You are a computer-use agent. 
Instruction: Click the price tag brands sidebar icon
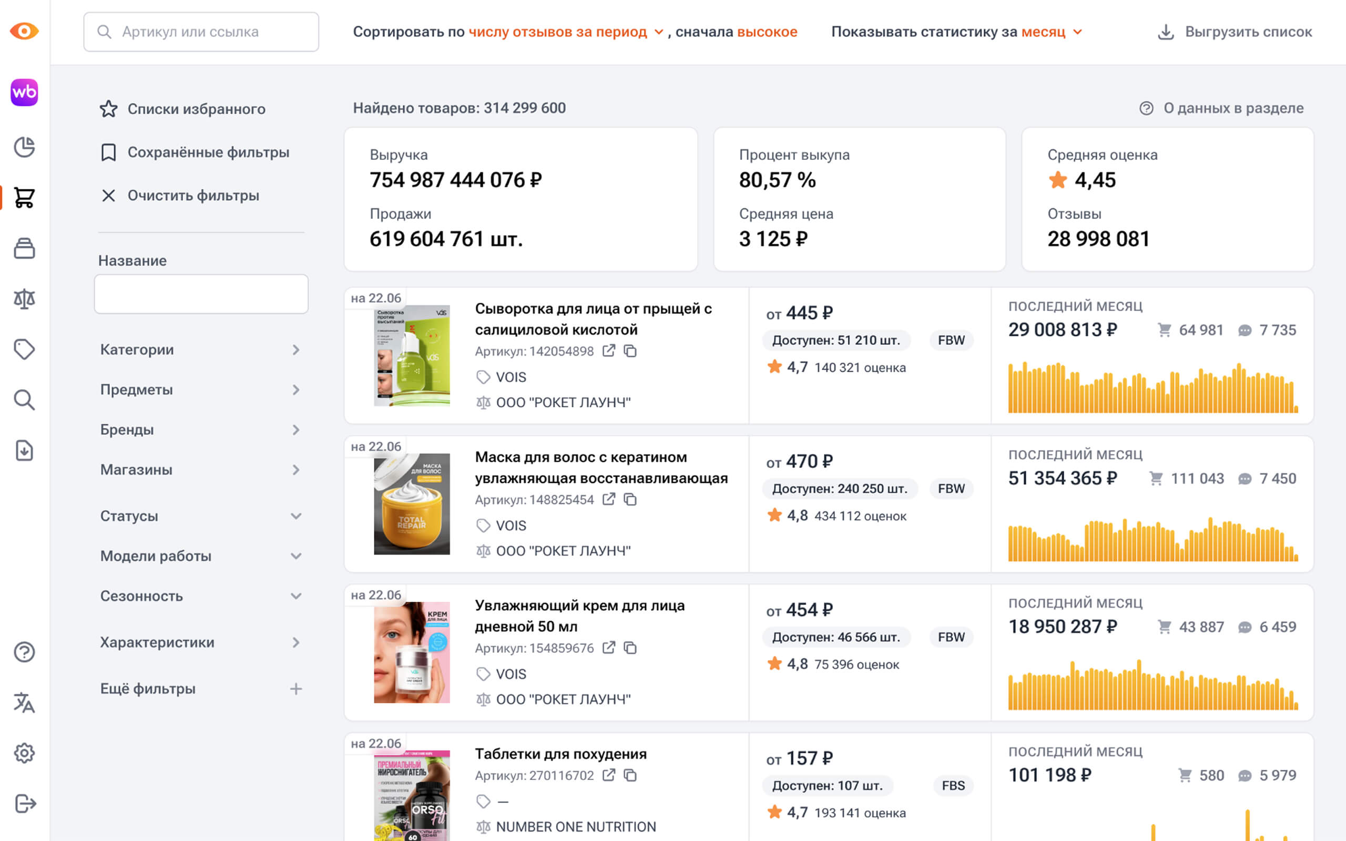coord(24,350)
